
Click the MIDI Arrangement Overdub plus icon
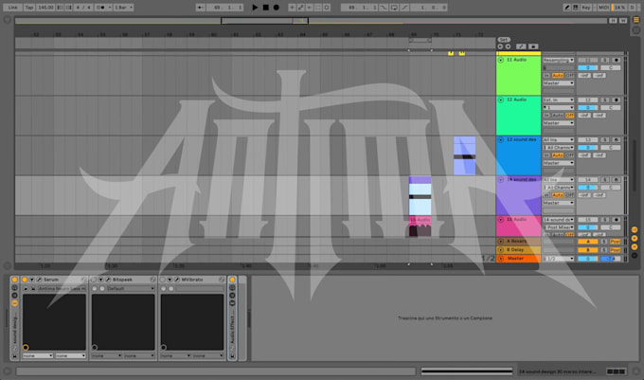pyautogui.click(x=292, y=8)
